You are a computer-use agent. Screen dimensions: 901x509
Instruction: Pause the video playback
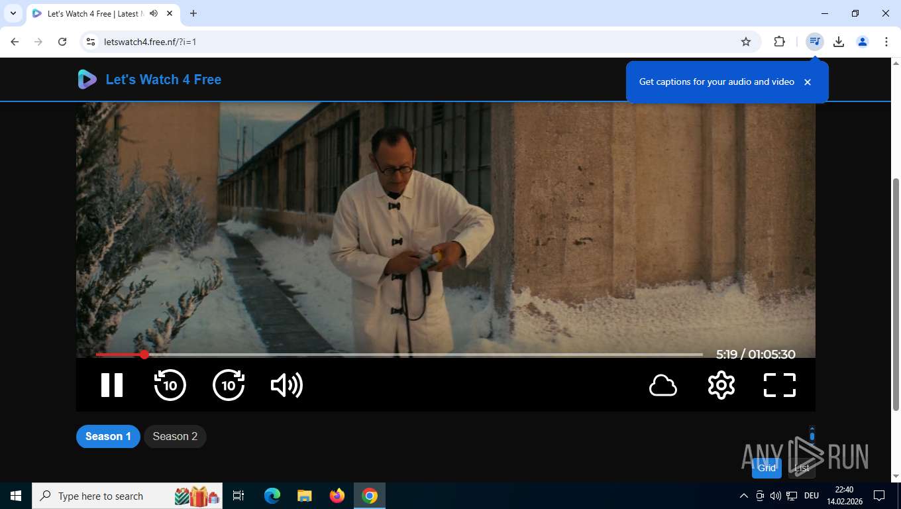pos(112,385)
